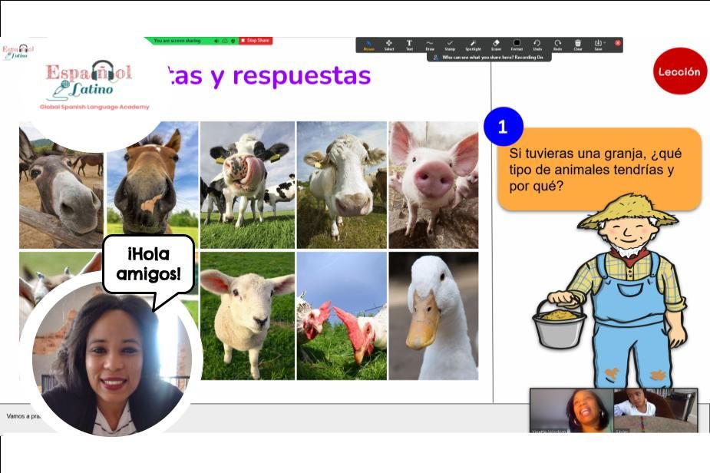Expand the Save annotation dropdown arrow
The height and width of the screenshot is (473, 710).
pyautogui.click(x=605, y=43)
